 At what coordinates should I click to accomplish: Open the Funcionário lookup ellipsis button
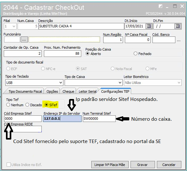click(x=24, y=40)
